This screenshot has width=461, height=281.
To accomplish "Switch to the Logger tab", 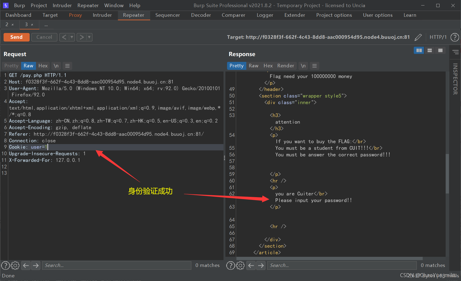I will 265,15.
